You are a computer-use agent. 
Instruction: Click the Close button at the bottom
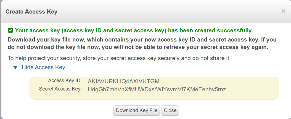(x=170, y=110)
